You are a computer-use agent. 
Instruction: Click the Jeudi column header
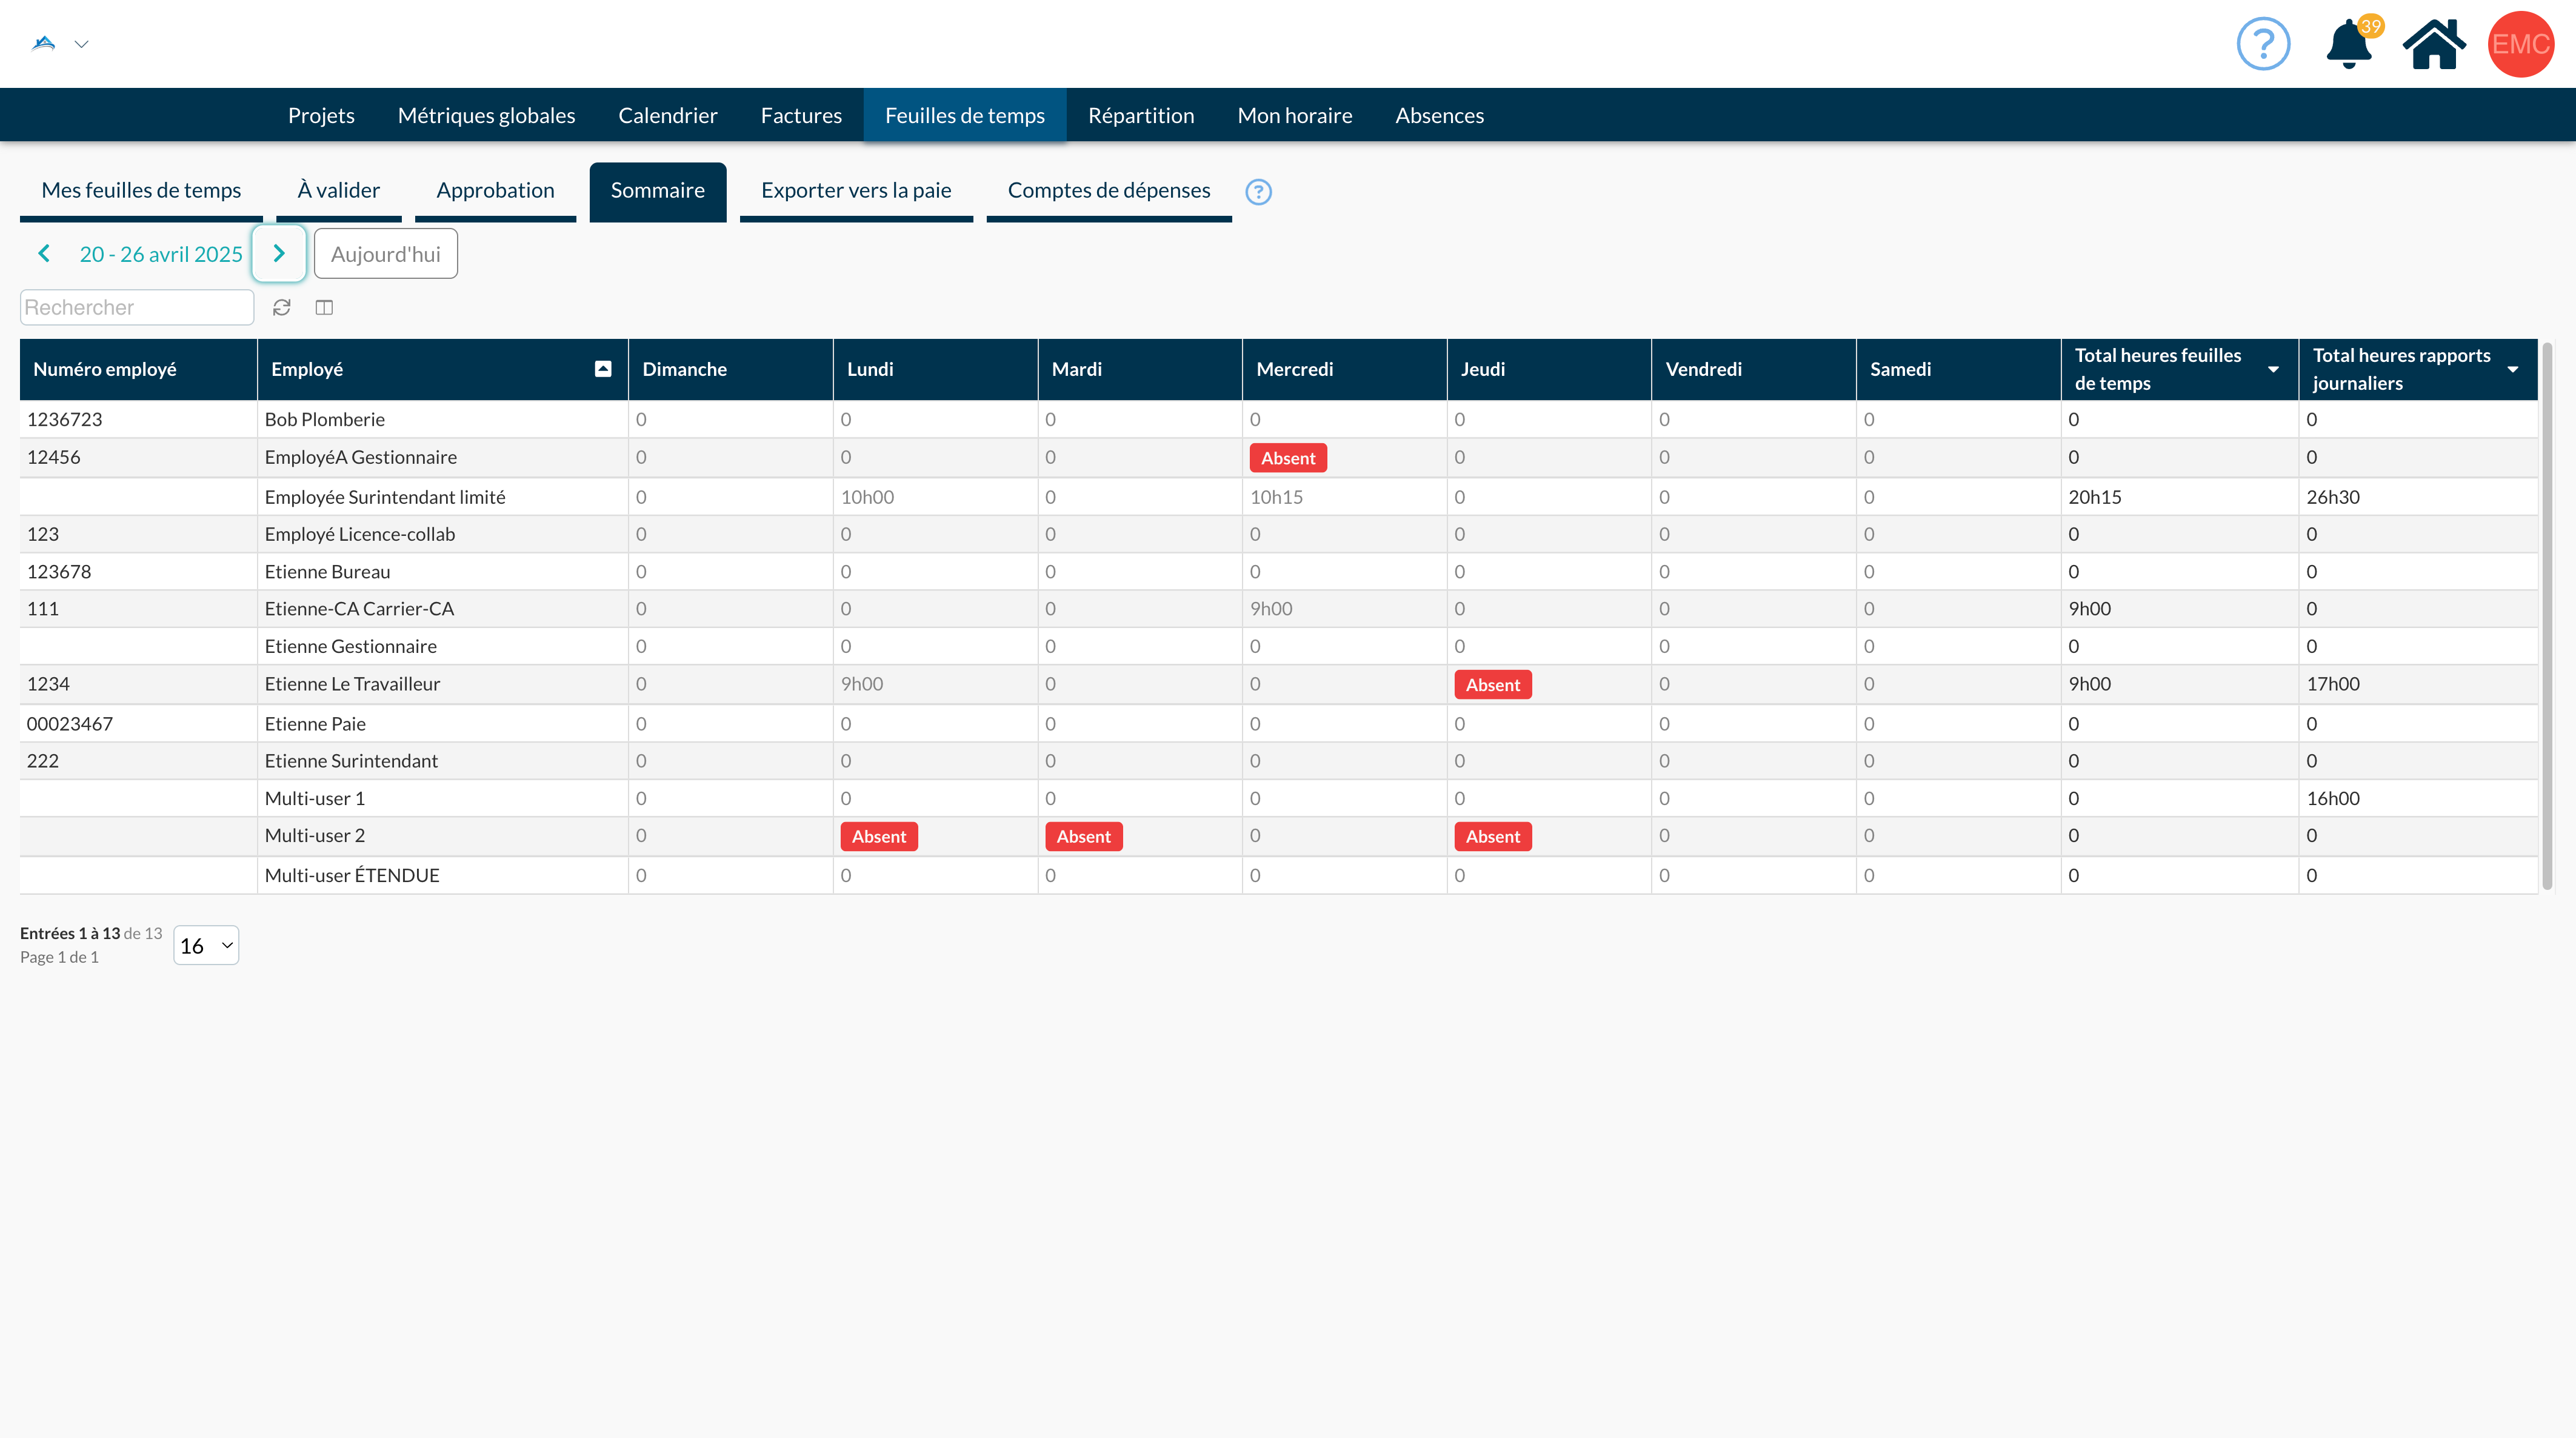click(1549, 370)
